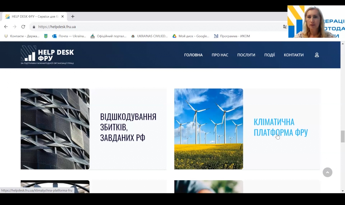Click the page vertical scrollbar thumb
This screenshot has width=345, height=205.
343,136
